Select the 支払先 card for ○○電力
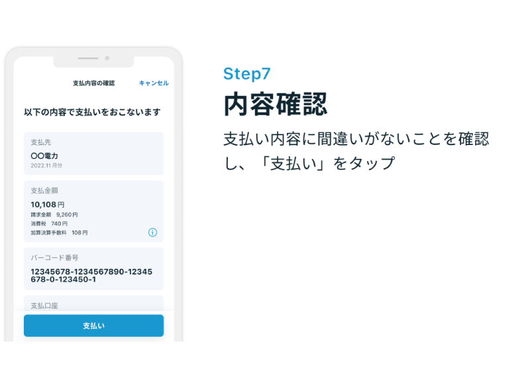 93,154
